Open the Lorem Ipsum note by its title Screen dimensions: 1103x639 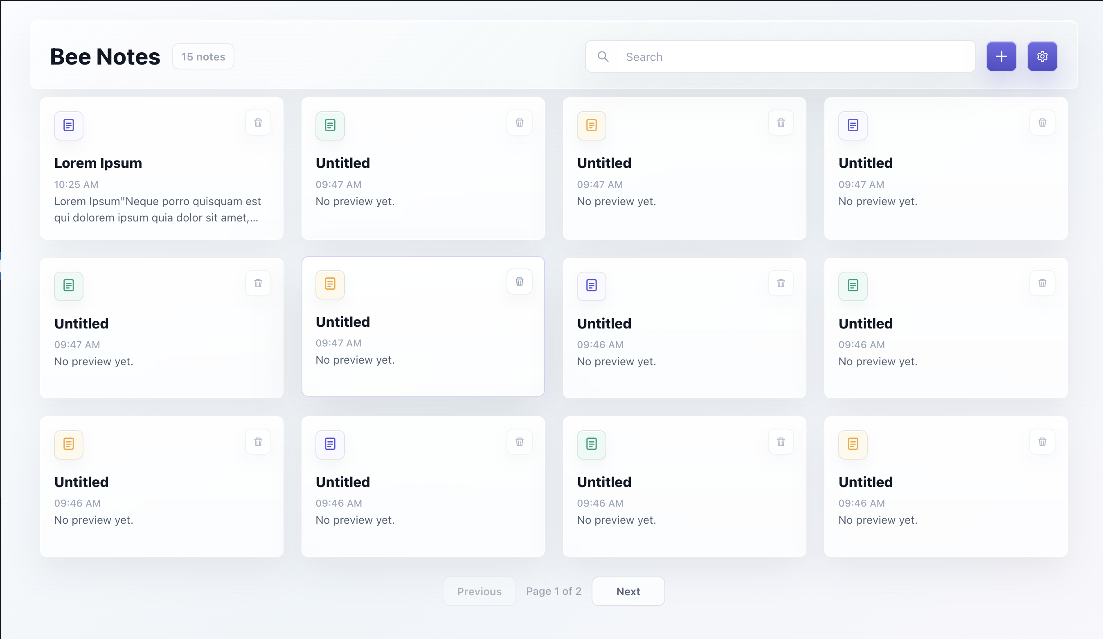[x=98, y=163]
